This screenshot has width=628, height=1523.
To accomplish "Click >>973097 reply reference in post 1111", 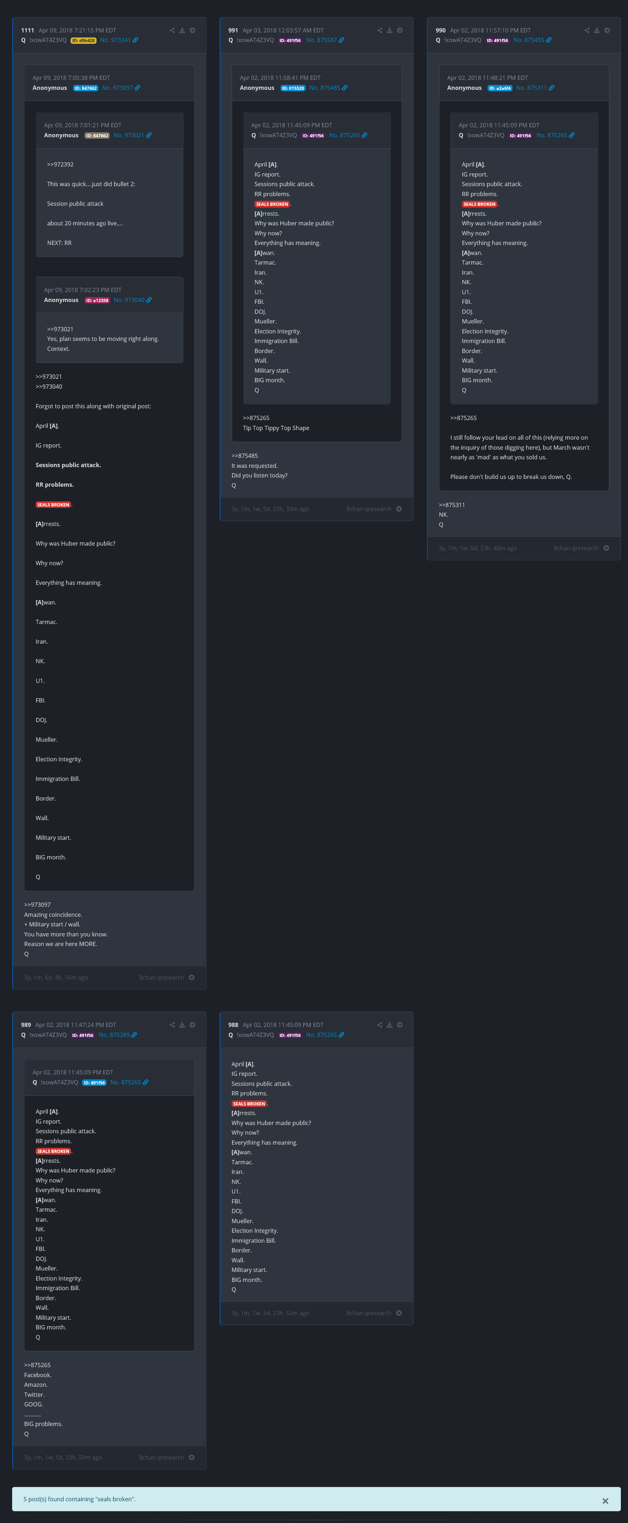I will point(37,905).
